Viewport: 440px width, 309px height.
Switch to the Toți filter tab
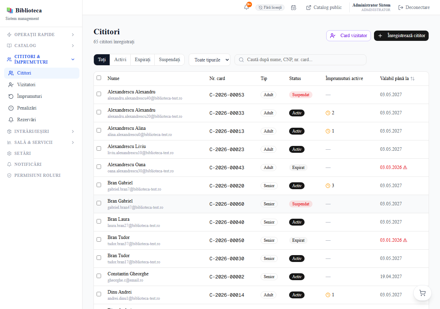pyautogui.click(x=102, y=60)
